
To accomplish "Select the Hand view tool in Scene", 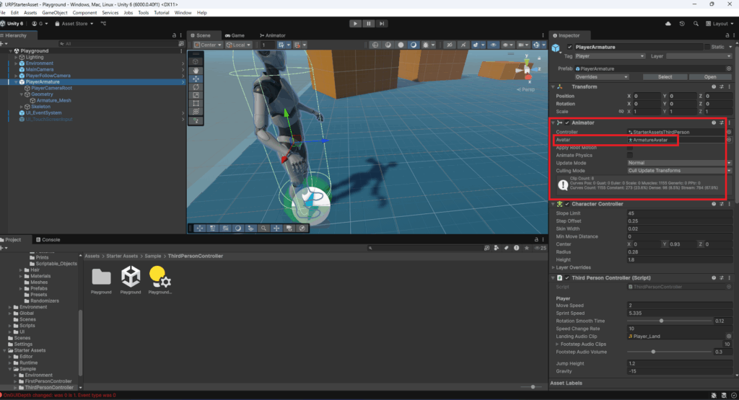I will click(x=196, y=71).
